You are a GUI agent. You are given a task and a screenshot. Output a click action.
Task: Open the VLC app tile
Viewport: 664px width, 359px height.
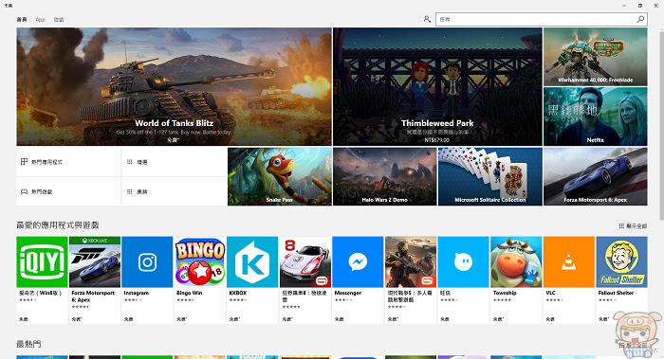[569, 279]
